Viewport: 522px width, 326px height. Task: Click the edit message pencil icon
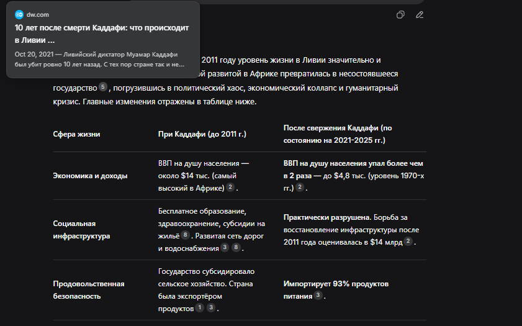pos(420,15)
